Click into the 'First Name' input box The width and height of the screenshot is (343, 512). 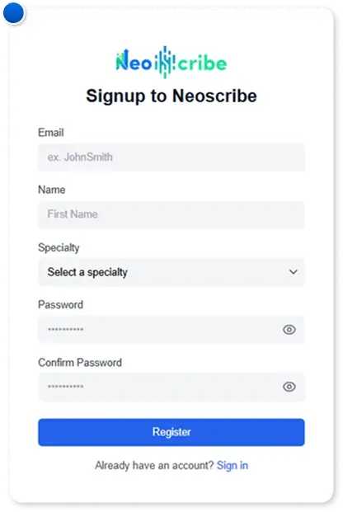[171, 214]
